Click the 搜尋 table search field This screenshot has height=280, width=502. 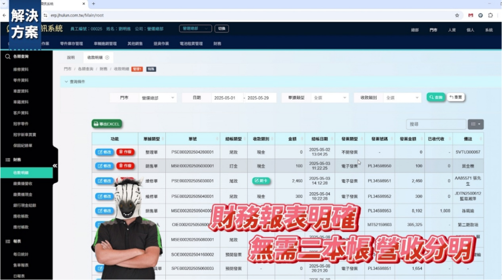[x=435, y=125]
